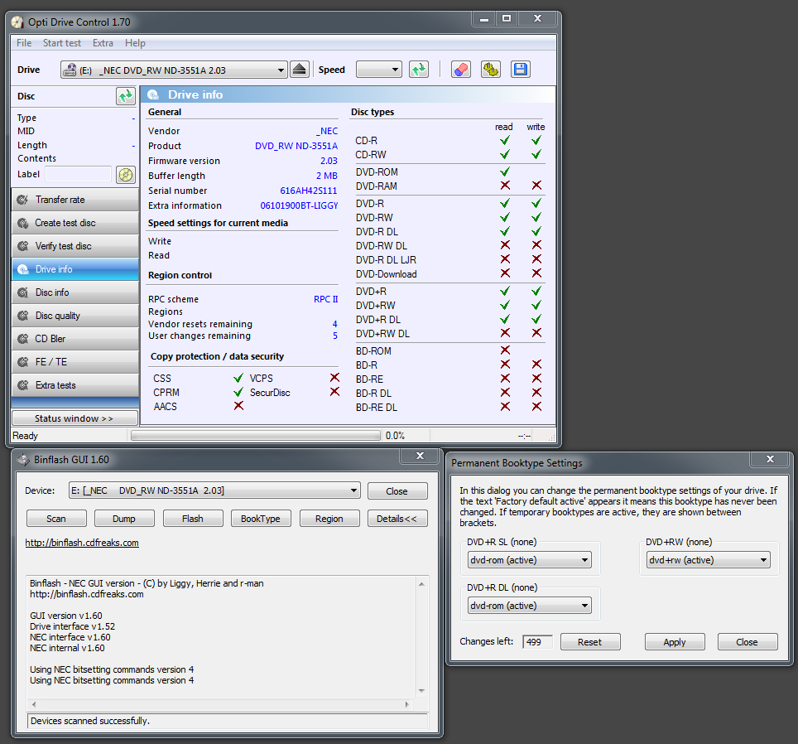Image resolution: width=798 pixels, height=744 pixels.
Task: Click Close button beside Apply
Action: tap(748, 642)
